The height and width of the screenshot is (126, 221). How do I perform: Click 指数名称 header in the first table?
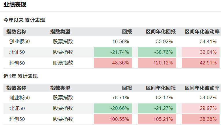16,31
